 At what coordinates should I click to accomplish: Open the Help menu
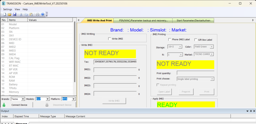tap(25, 9)
